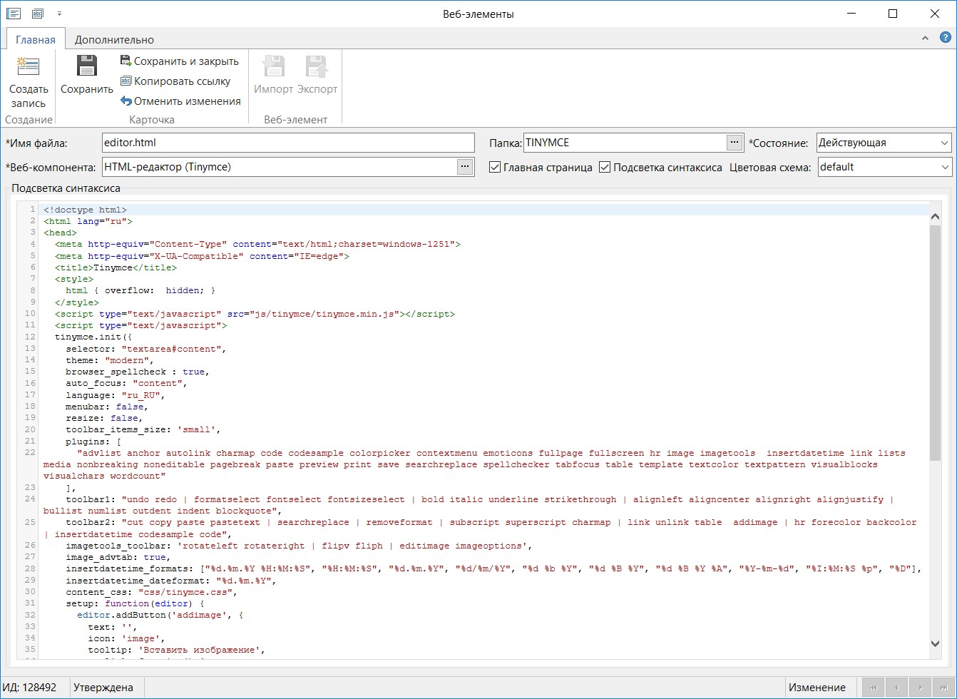Click Сохранить и закрыть in the ribbon
The width and height of the screenshot is (957, 699).
tap(180, 61)
